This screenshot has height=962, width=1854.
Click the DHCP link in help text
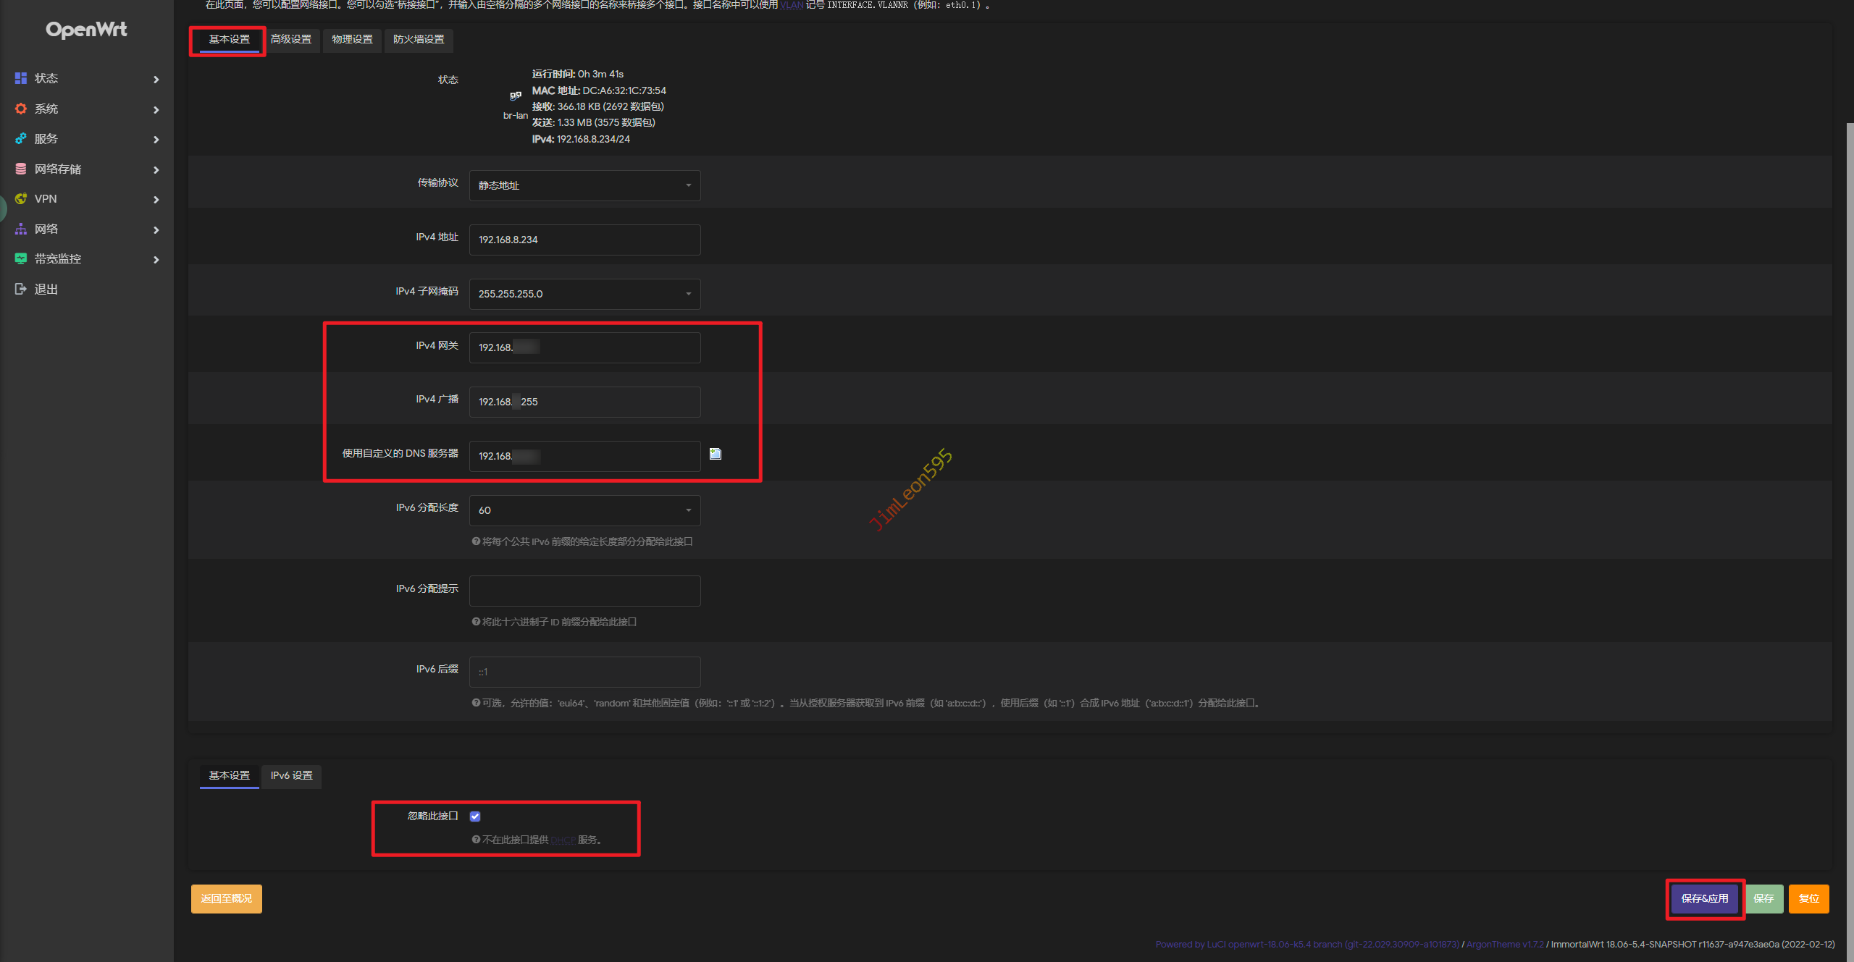563,840
